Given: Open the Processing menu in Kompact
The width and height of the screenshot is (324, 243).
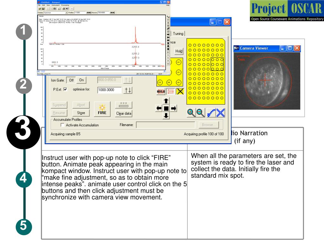Looking at the screenshot, I should pos(65,5).
